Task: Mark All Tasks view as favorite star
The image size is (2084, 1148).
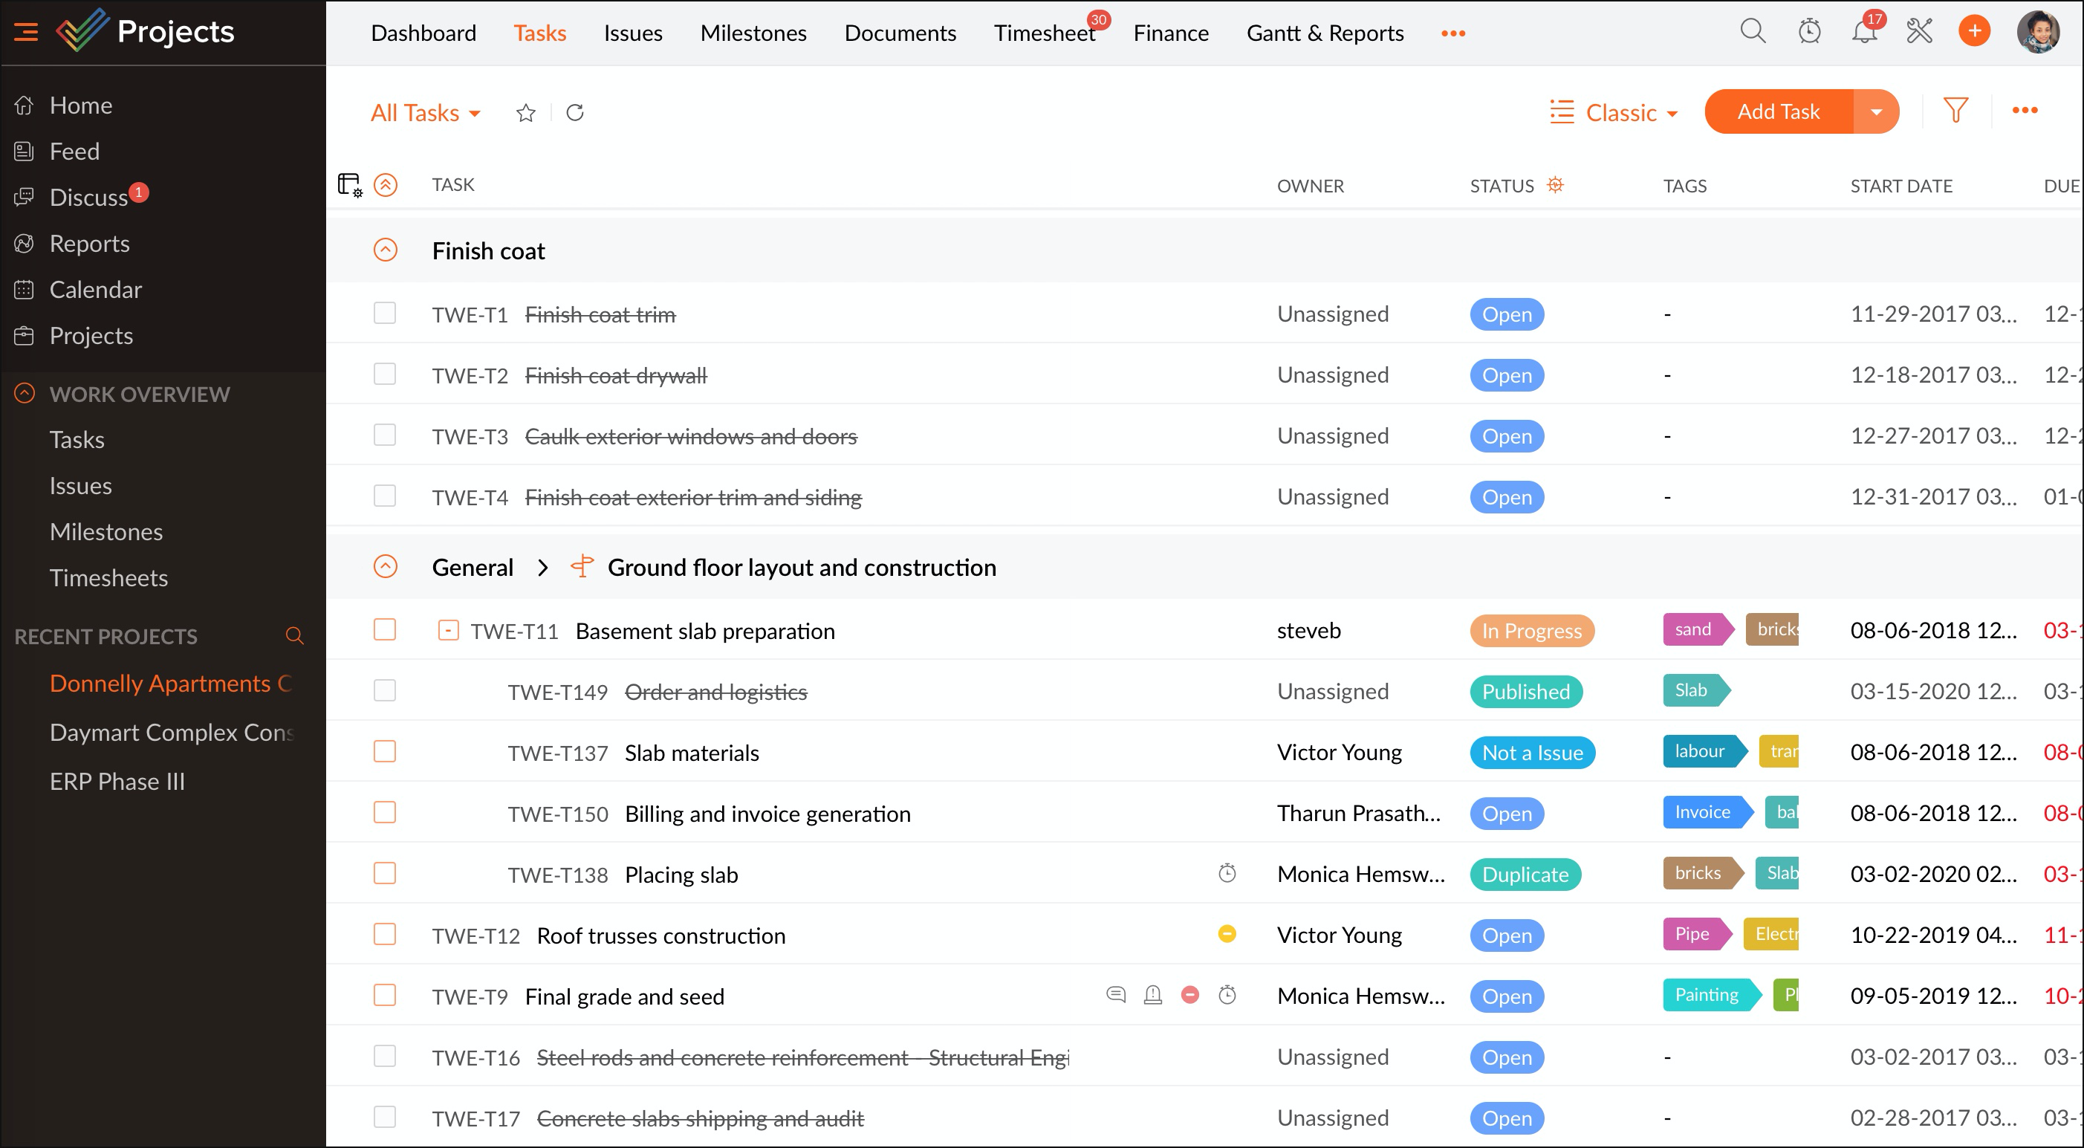Action: point(526,112)
